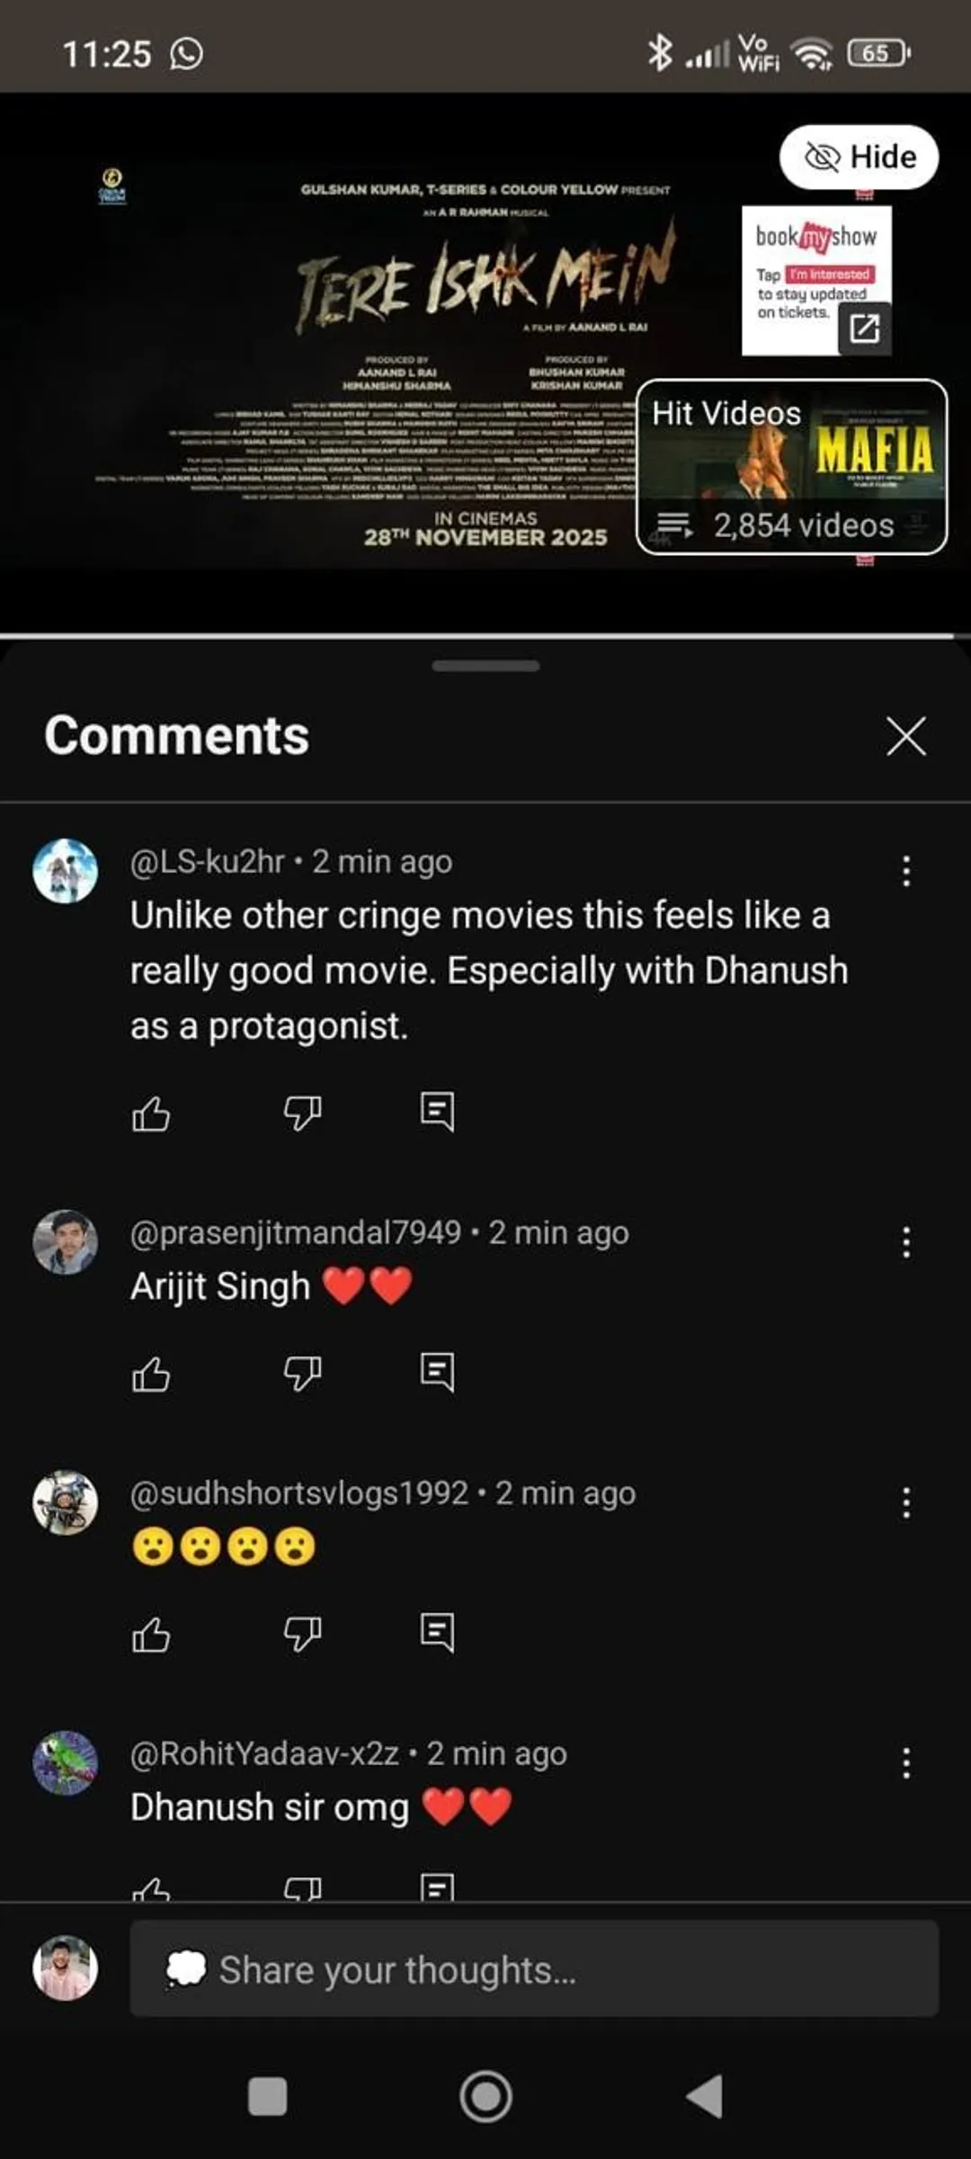Image resolution: width=971 pixels, height=2159 pixels.
Task: Like the comment by @LS-ku2hr
Action: click(x=151, y=1114)
